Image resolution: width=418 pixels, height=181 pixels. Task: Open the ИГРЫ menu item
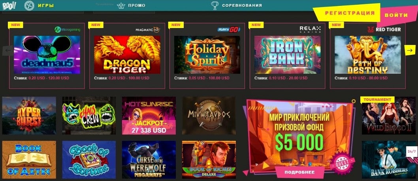point(46,6)
